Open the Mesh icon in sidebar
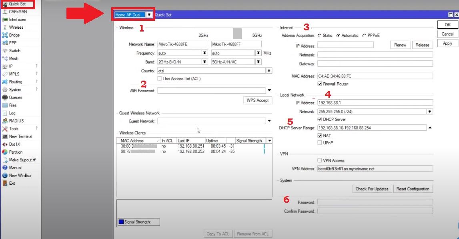The width and height of the screenshot is (459, 239). 5,58
